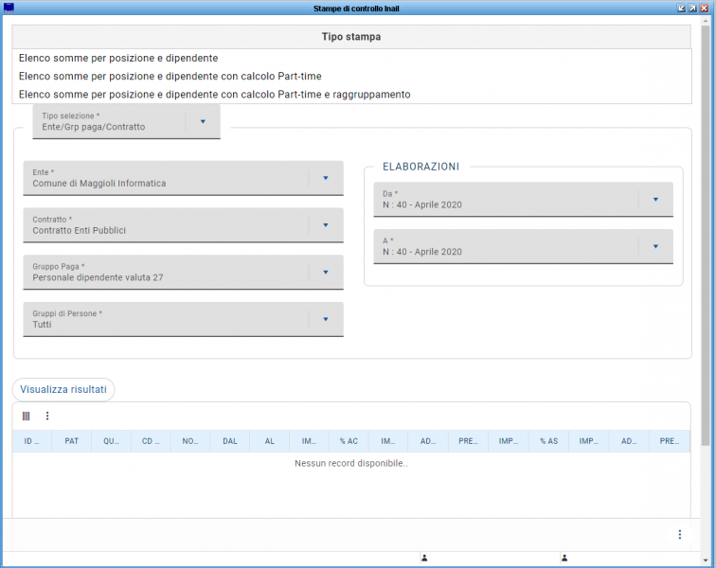Click the vertical scrollbar thumb
This screenshot has width=716, height=568.
click(x=706, y=235)
